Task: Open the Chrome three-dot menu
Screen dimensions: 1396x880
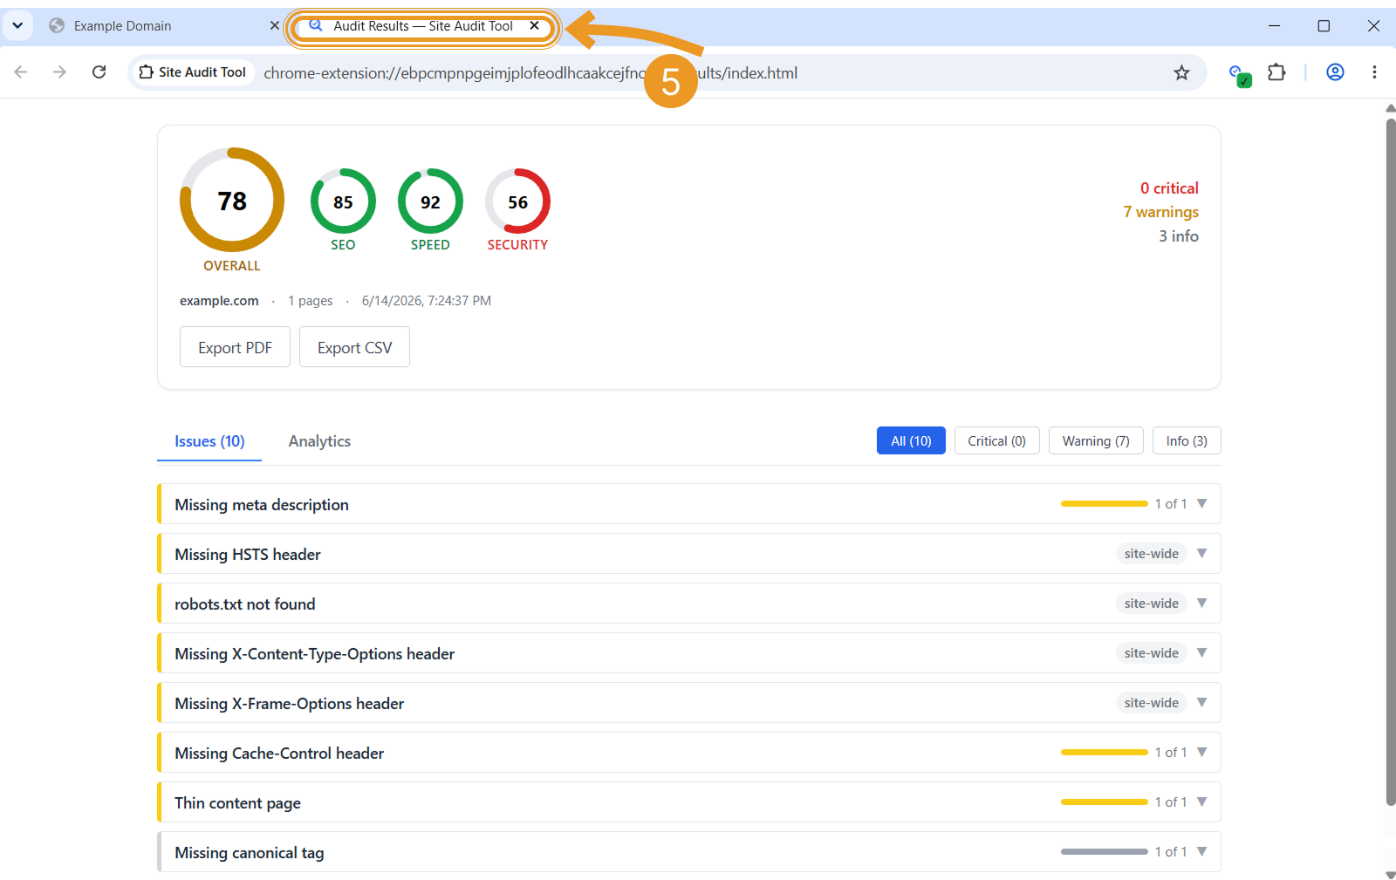Action: coord(1374,72)
